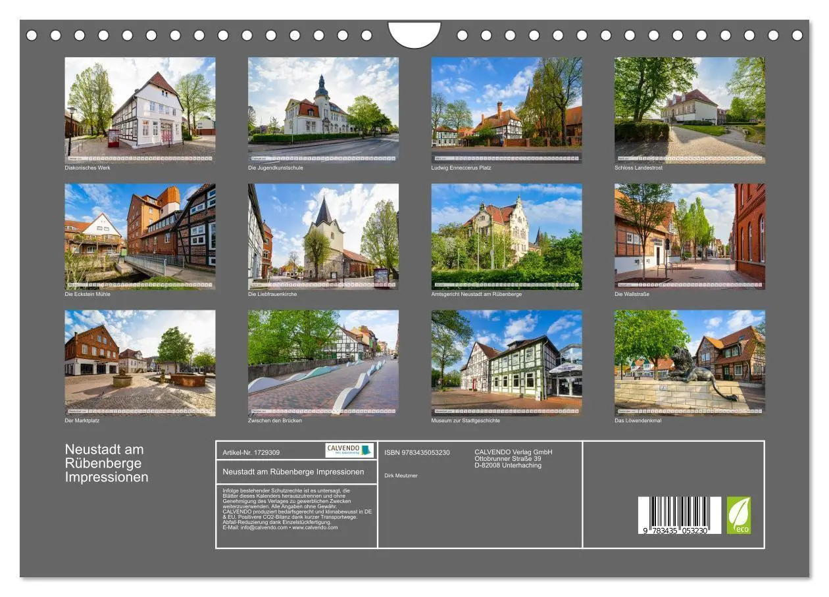Click the address 'Ottobrunner Straße 39'
829x597 pixels.
point(508,458)
